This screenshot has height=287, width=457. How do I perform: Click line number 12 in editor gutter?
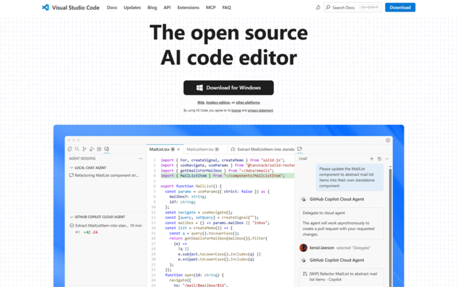(153, 218)
